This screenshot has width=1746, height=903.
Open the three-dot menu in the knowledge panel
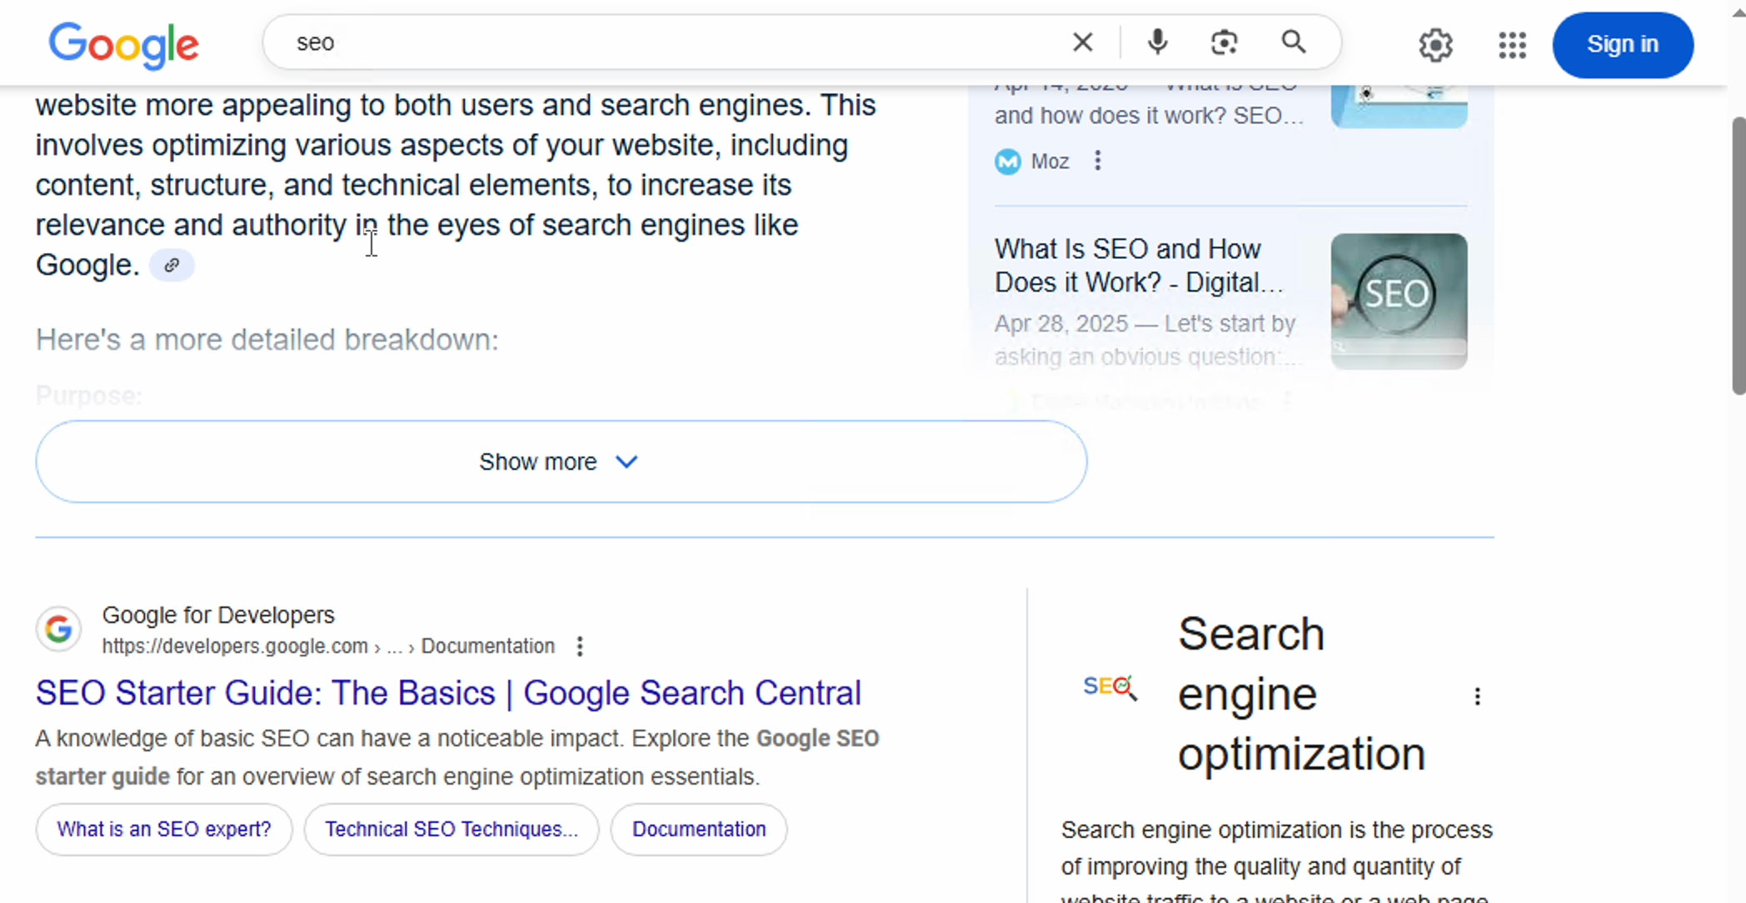(x=1479, y=696)
